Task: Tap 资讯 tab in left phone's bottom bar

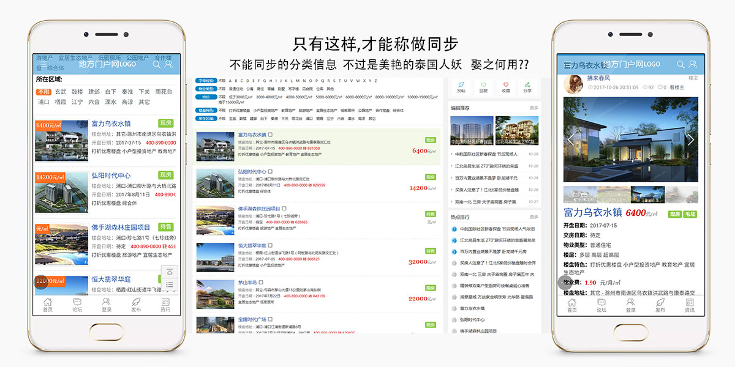Action: [x=165, y=305]
